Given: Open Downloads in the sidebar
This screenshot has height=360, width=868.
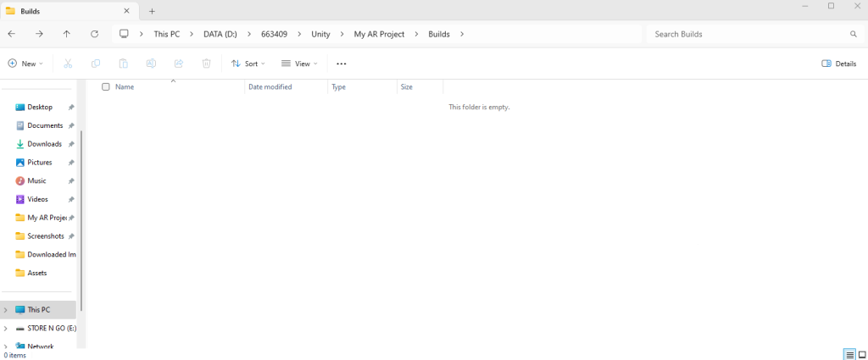Looking at the screenshot, I should 44,144.
